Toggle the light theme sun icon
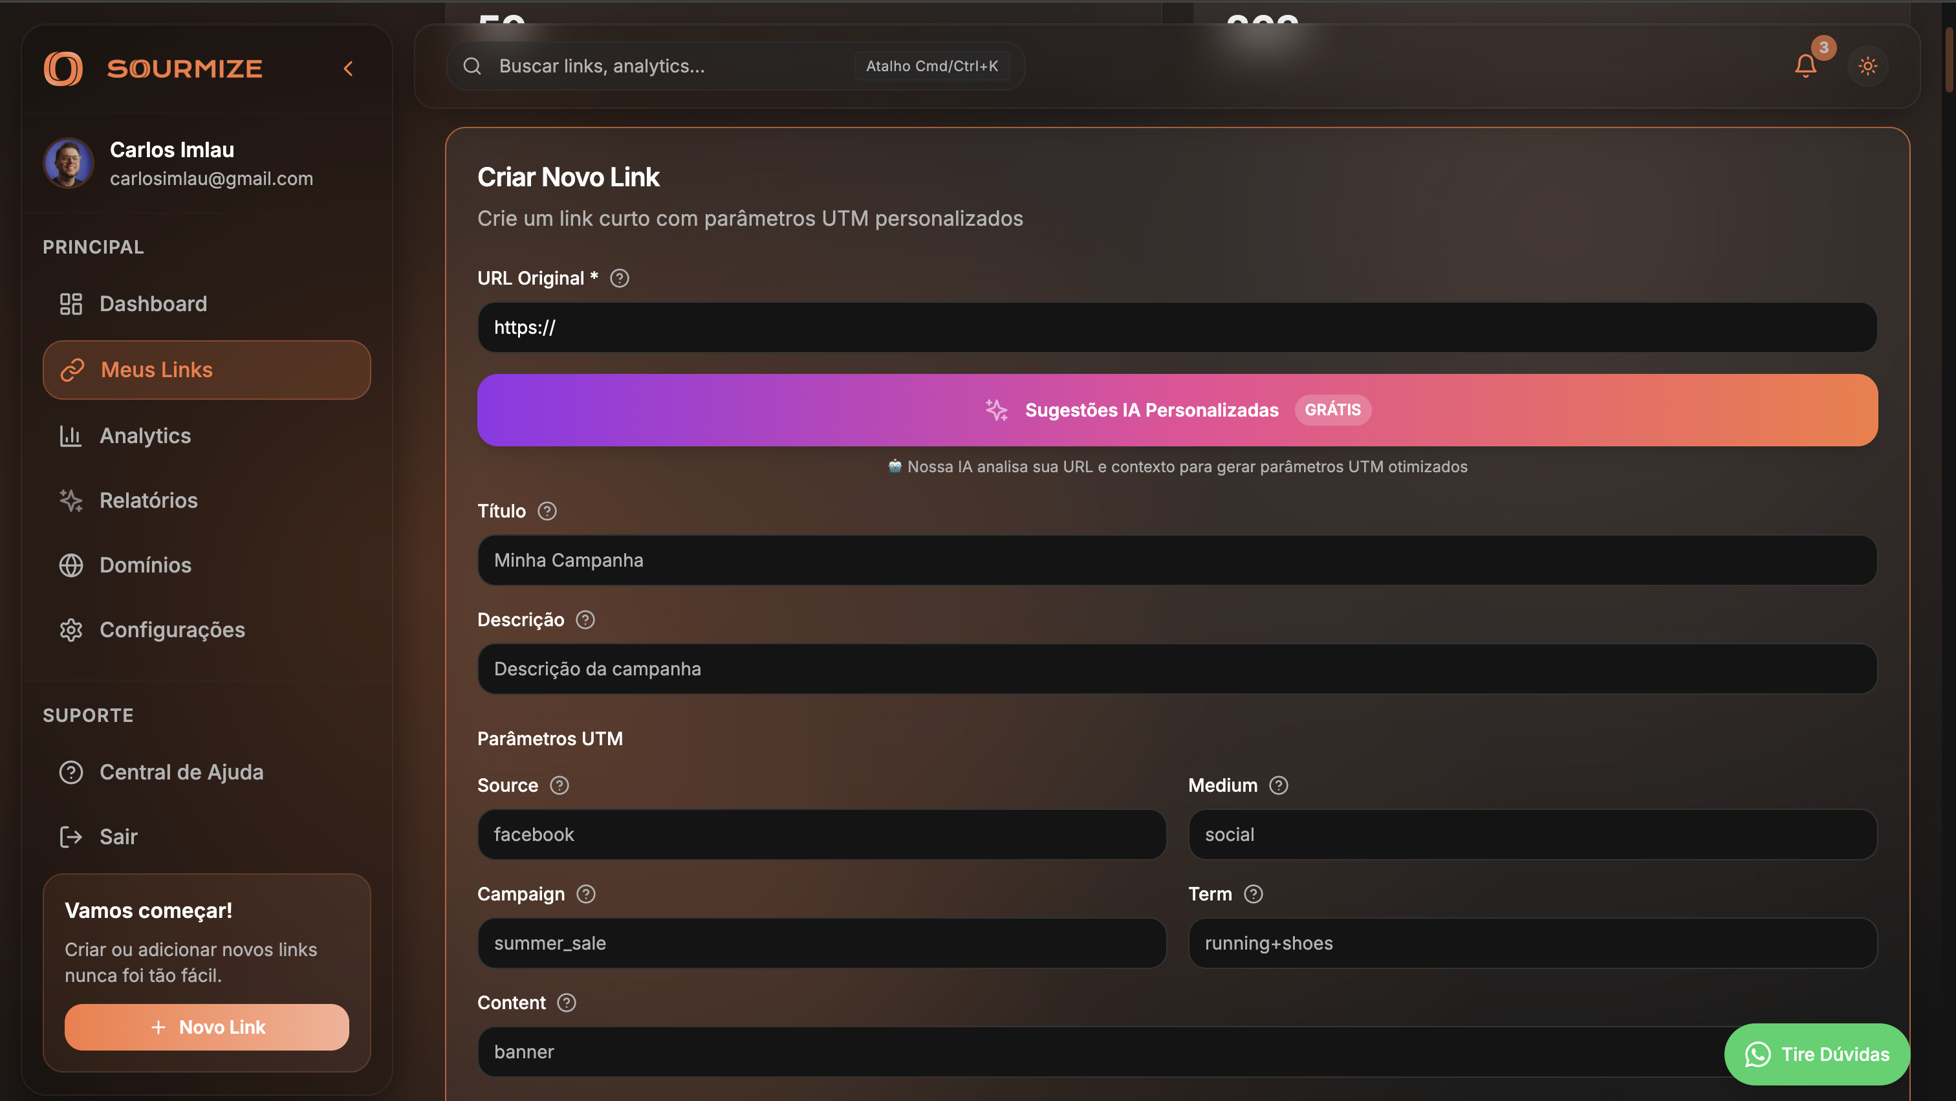Viewport: 1956px width, 1101px height. point(1869,65)
